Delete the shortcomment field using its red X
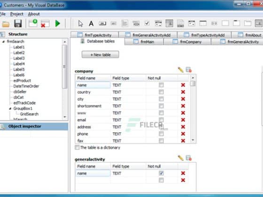263x197 pixels. coord(183,106)
